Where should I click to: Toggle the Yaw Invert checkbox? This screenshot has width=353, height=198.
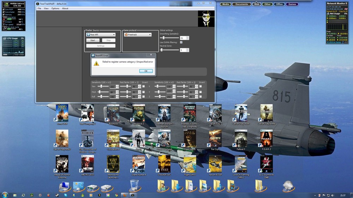coord(143,86)
